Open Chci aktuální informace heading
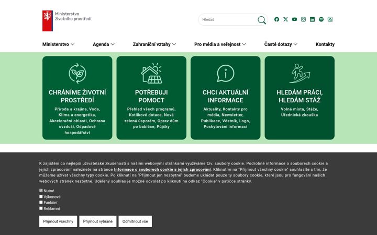The image size is (377, 235). [x=225, y=96]
